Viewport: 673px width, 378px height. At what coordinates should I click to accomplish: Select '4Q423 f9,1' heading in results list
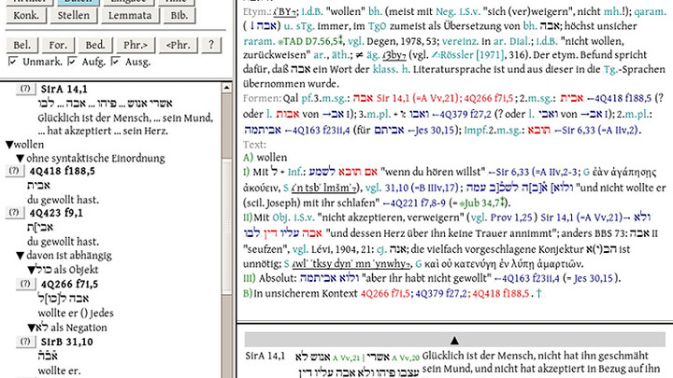[x=56, y=213]
